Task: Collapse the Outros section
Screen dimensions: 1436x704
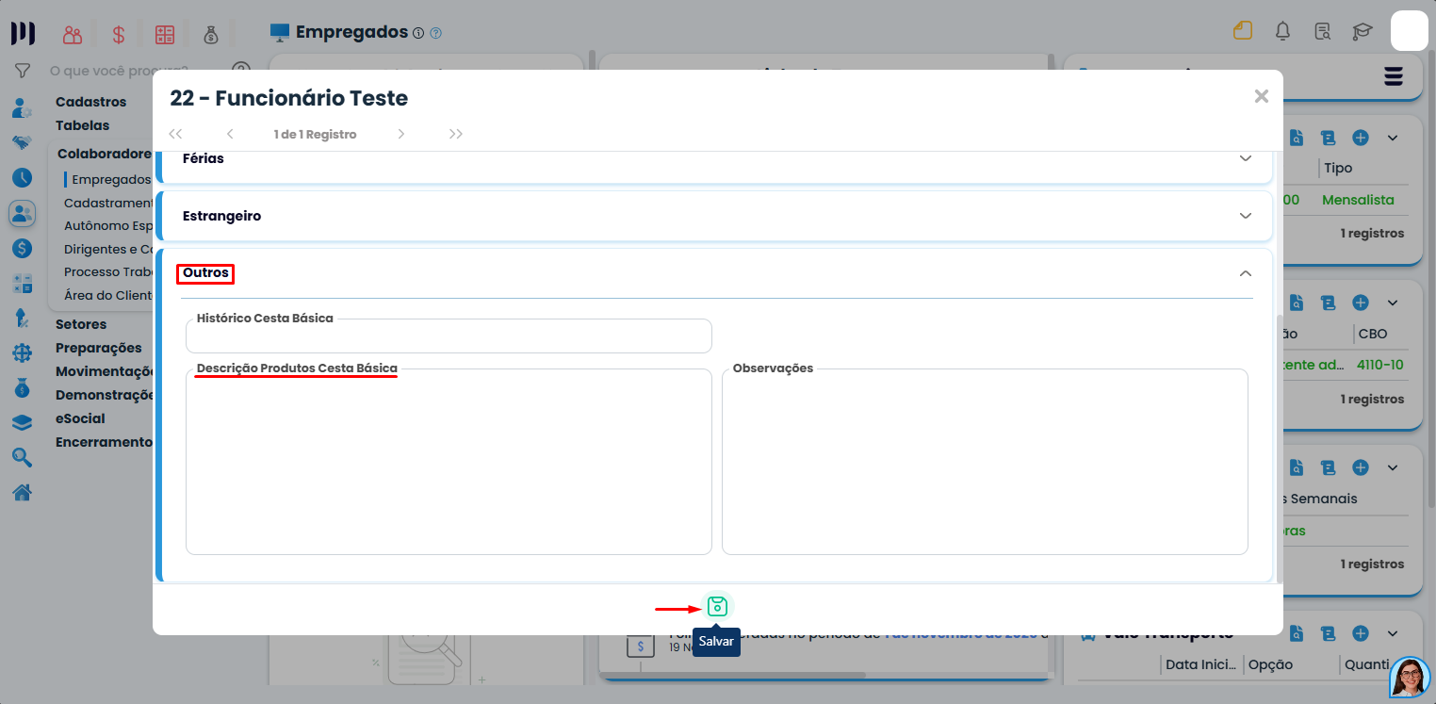Action: point(1246,273)
